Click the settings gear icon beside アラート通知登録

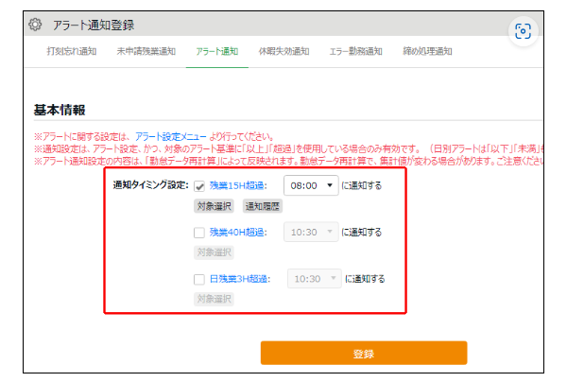[x=35, y=24]
